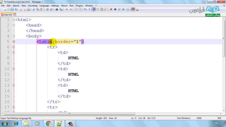This screenshot has width=226, height=127.
Task: Collapse the body fold marker on line 4
Action: (x=14, y=36)
